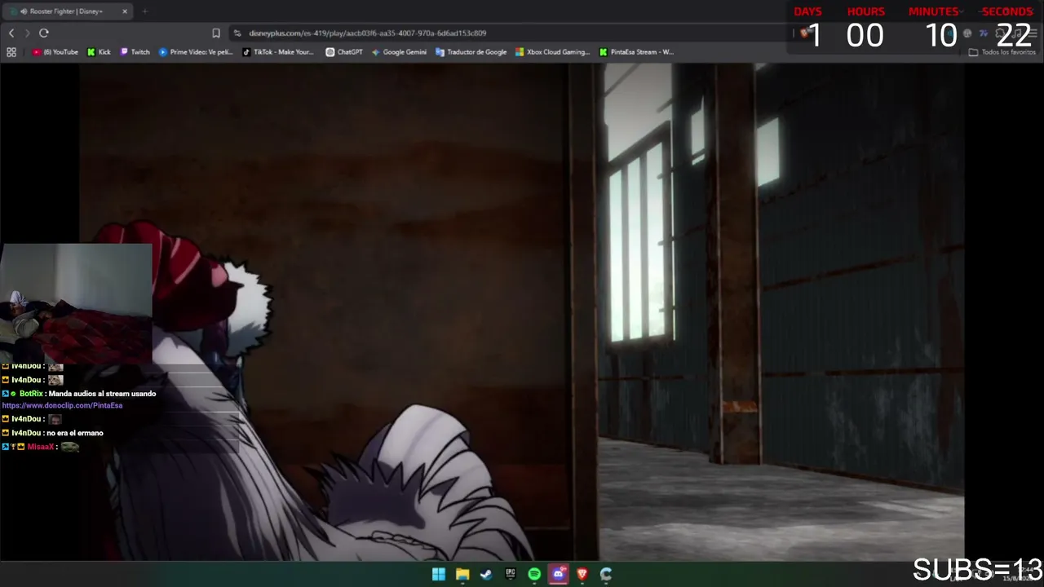Viewport: 1044px width, 587px height.
Task: Click the MisaaX username in chat
Action: pyautogui.click(x=40, y=447)
